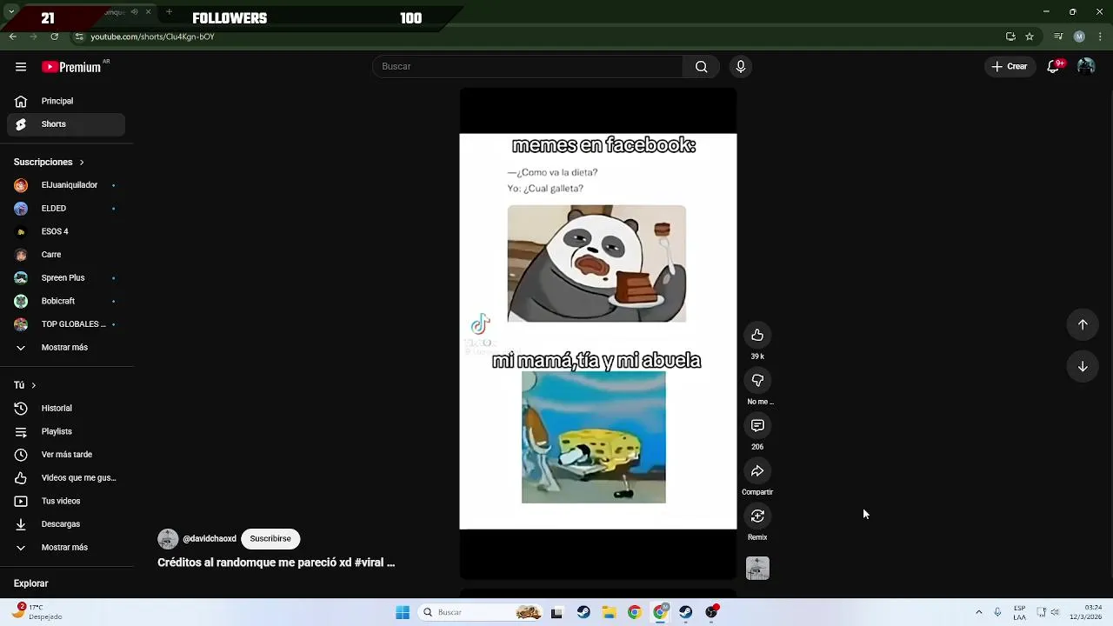
Task: Open the YouTube hamburger guide menu
Action: point(21,67)
